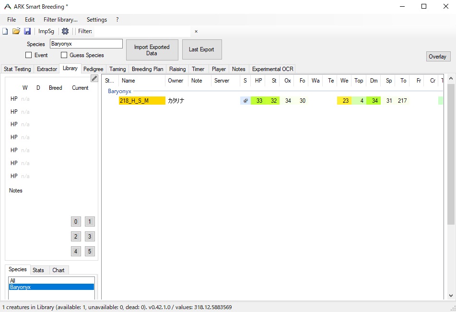Open the Chart tab in the lower-left panel
Image resolution: width=456 pixels, height=312 pixels.
point(58,270)
